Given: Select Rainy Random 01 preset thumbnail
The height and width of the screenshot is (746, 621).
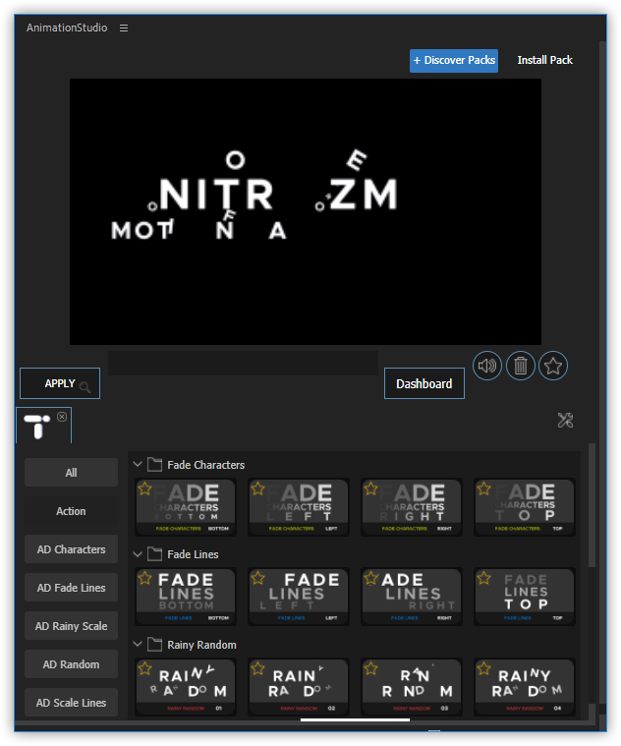Looking at the screenshot, I should 186,687.
